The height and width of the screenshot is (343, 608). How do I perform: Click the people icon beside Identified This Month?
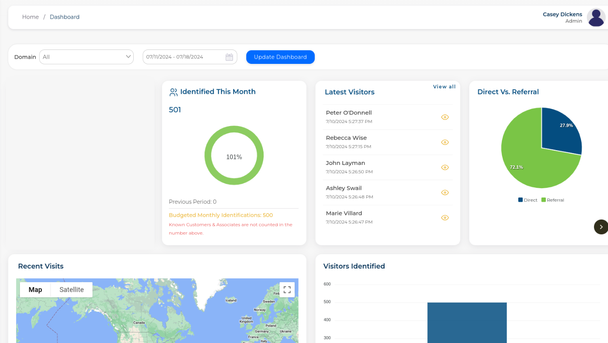[173, 92]
